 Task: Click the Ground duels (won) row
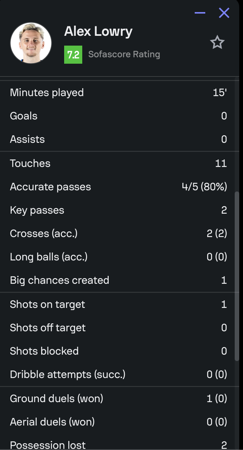(x=118, y=398)
